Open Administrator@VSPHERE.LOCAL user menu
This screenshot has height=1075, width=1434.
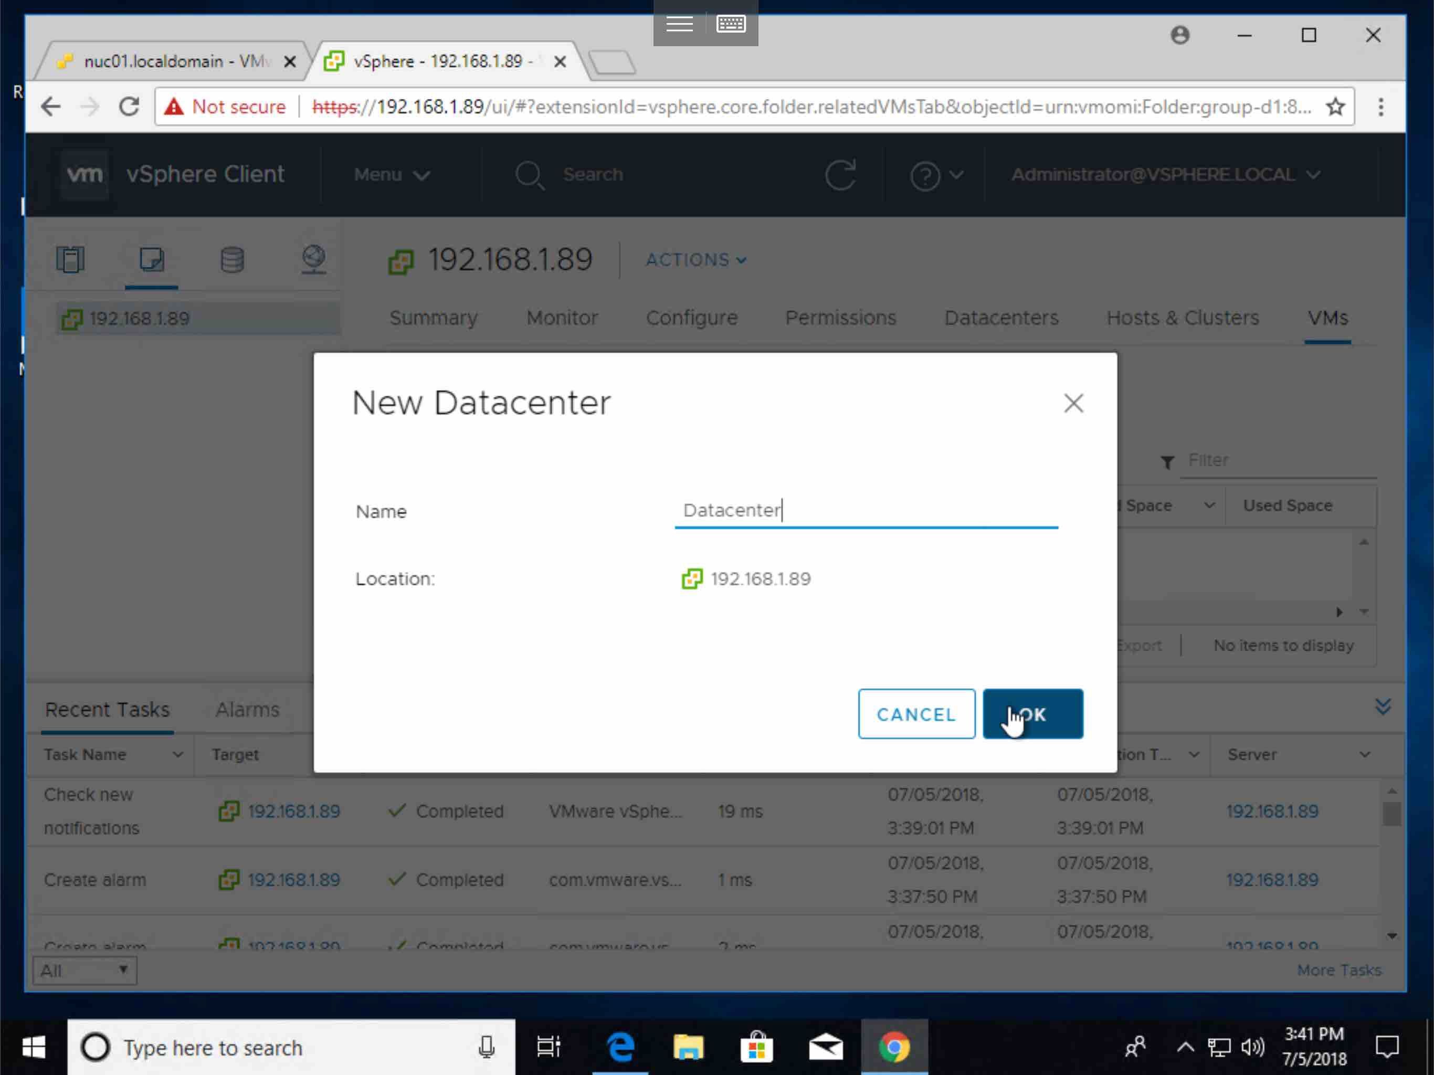click(x=1166, y=174)
